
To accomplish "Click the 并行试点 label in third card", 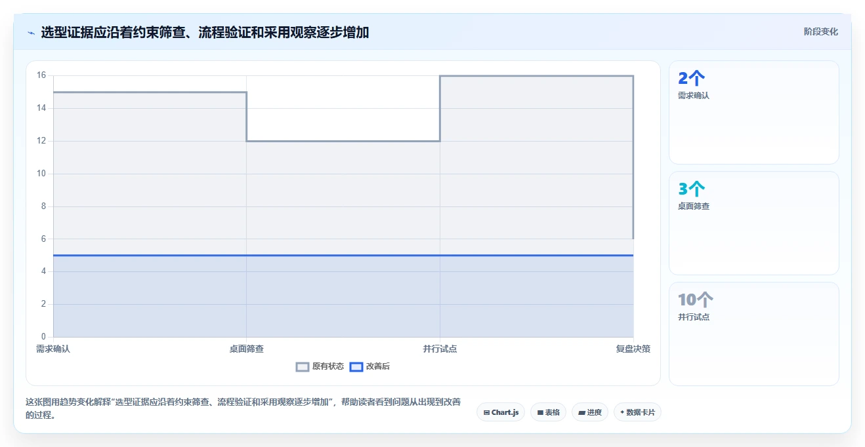I will click(694, 317).
